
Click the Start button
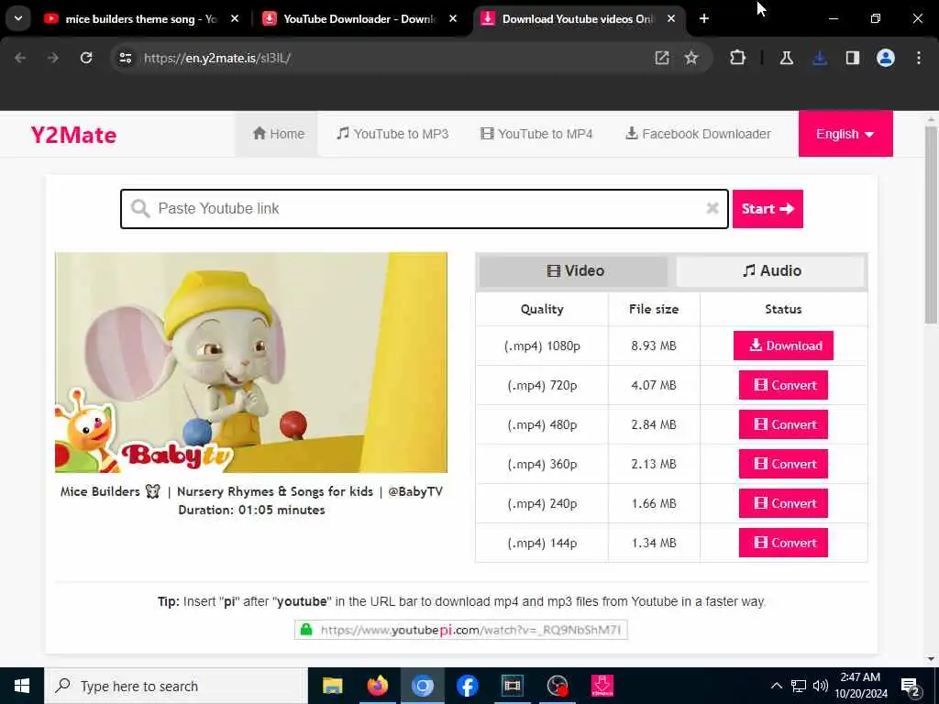(768, 208)
